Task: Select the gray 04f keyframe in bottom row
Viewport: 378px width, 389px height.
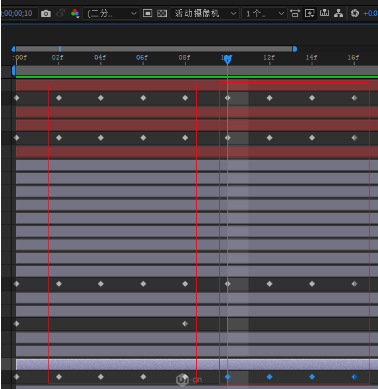Action: (101, 377)
